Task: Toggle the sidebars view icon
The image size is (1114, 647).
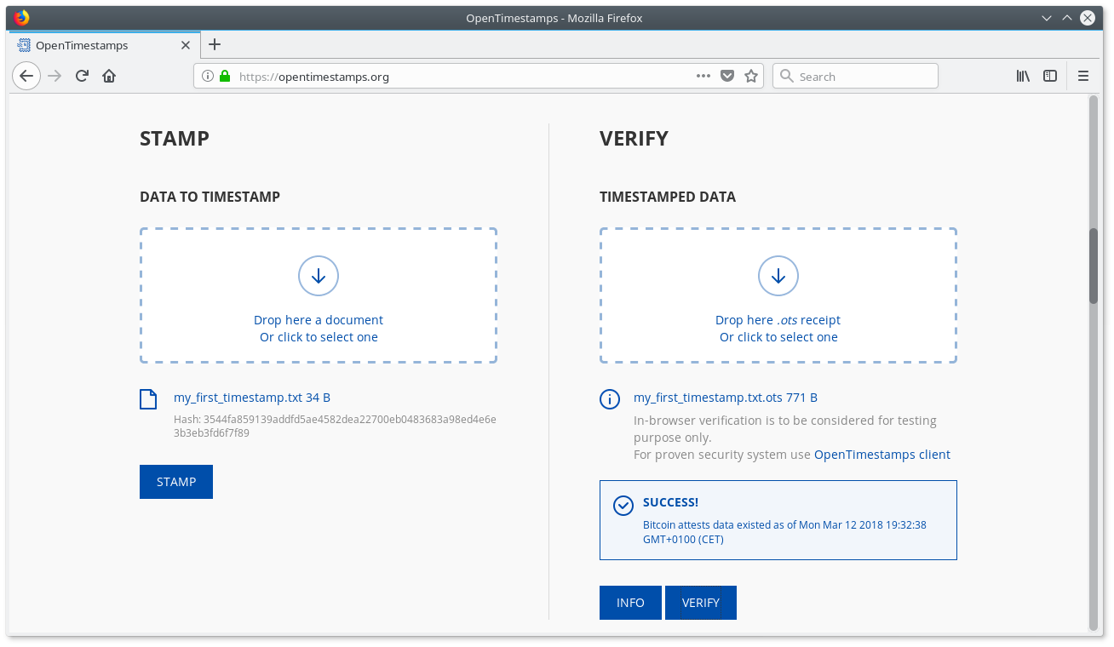Action: [x=1050, y=76]
